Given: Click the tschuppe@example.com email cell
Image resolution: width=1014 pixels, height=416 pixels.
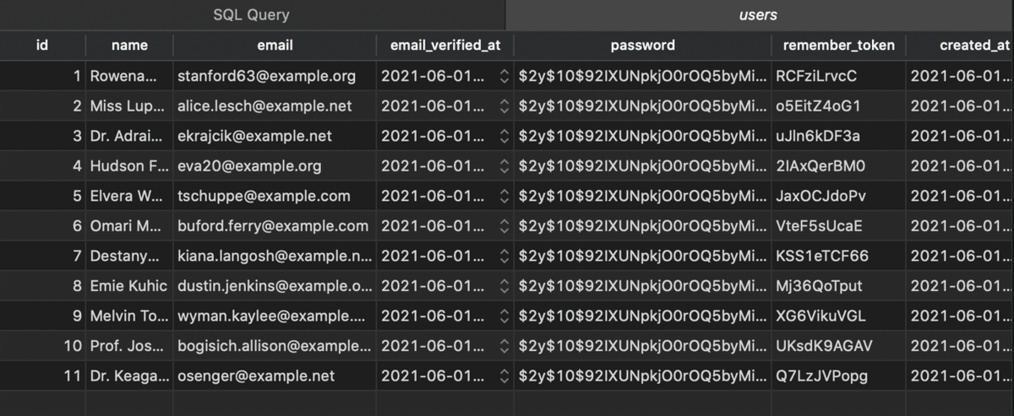Looking at the screenshot, I should pyautogui.click(x=264, y=196).
